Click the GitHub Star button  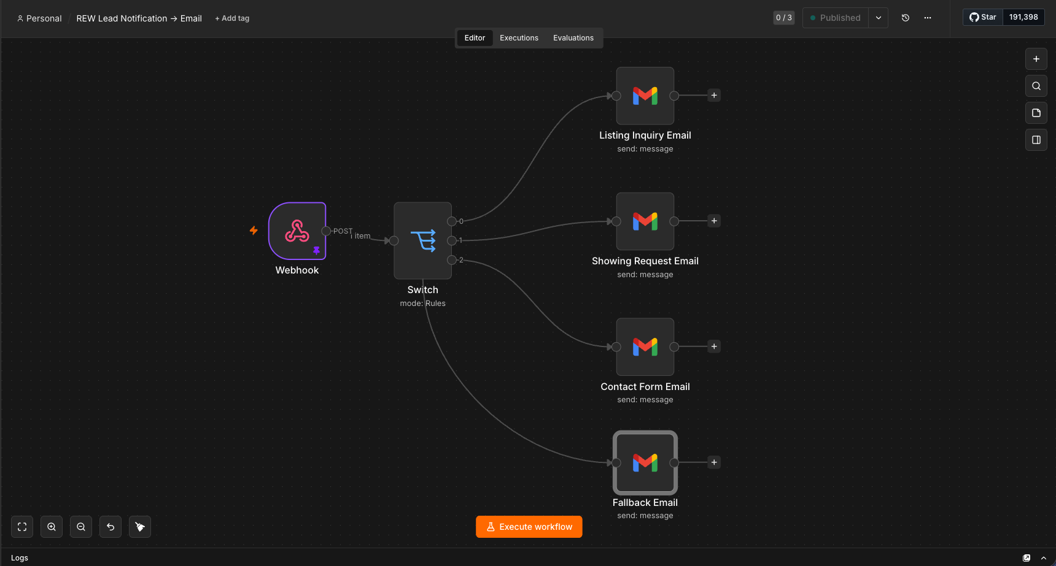983,17
